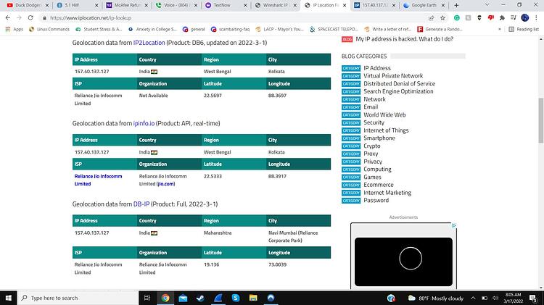This screenshot has height=305, width=544.
Task: Open the Search Engine Optimization category
Action: pos(398,91)
